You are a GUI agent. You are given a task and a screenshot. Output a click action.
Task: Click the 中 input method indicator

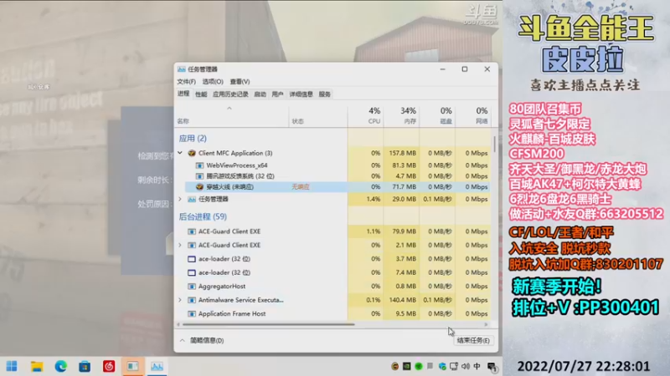click(x=477, y=366)
